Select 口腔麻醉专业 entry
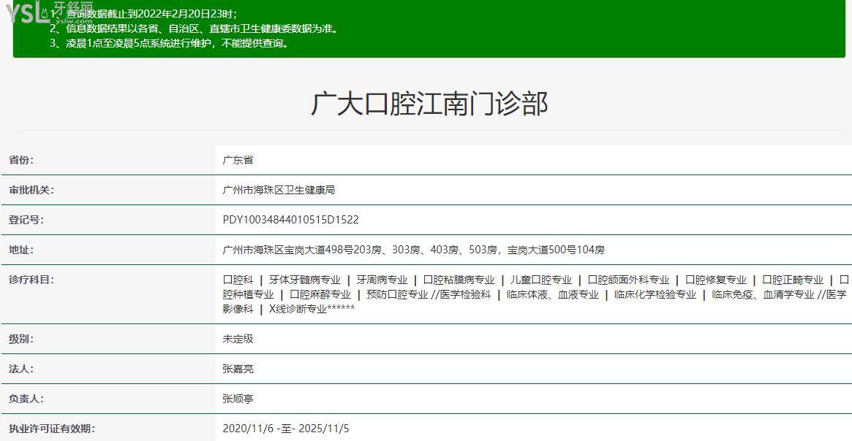This screenshot has width=852, height=441. [320, 294]
